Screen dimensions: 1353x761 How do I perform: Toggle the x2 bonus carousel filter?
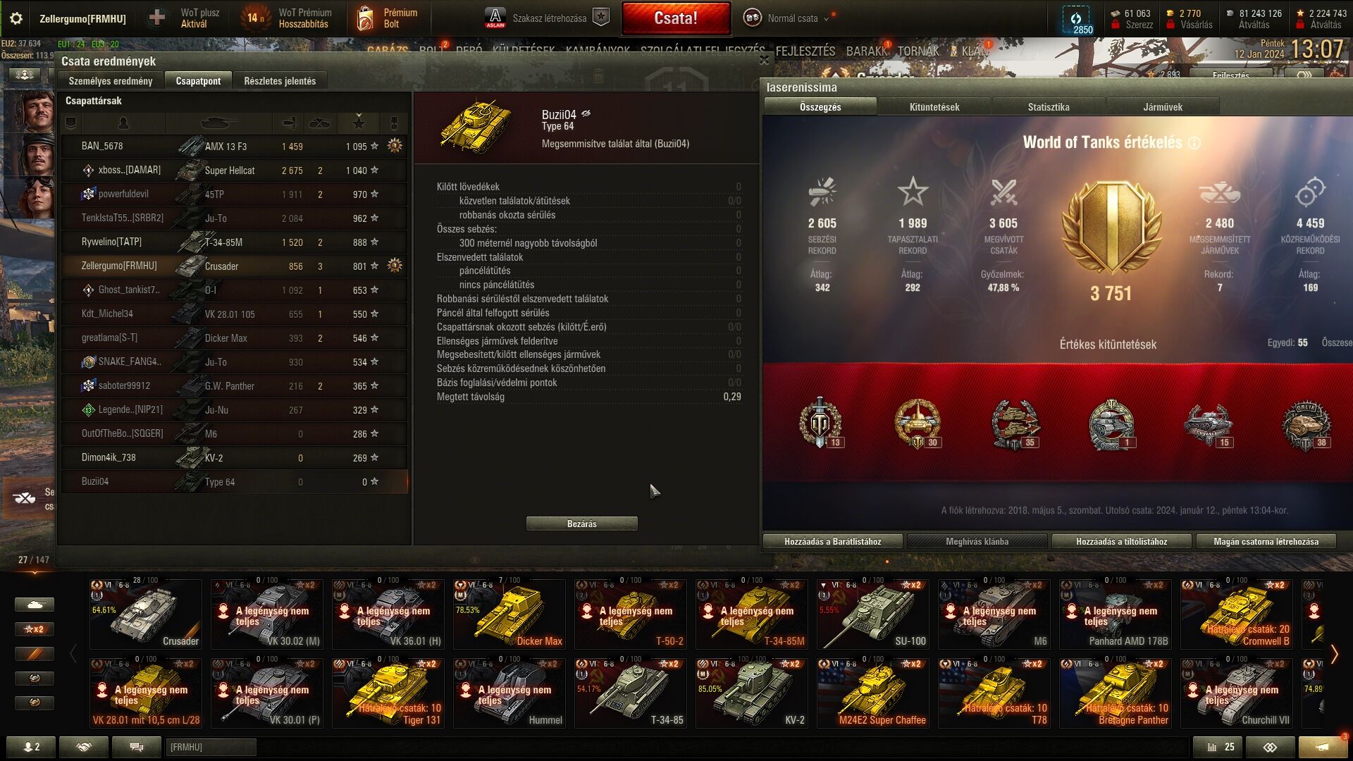click(x=34, y=629)
